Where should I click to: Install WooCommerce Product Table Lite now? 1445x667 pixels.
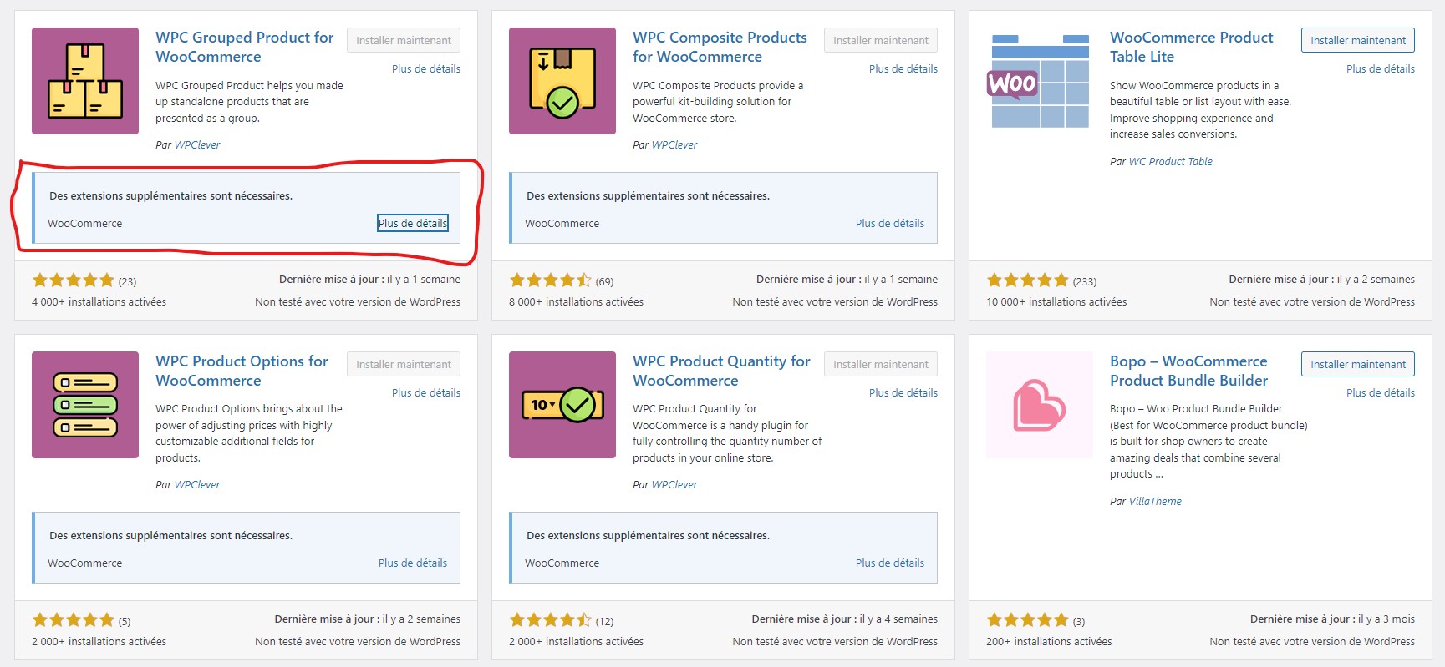1358,40
